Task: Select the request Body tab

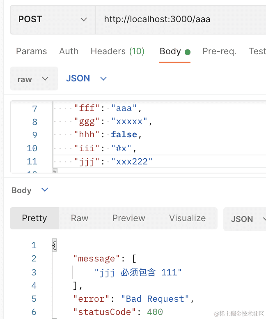Action: (x=170, y=51)
